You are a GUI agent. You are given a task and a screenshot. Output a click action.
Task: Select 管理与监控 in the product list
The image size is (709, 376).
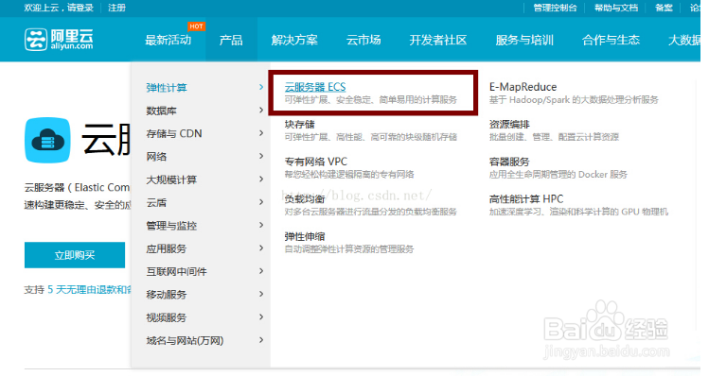coord(171,226)
